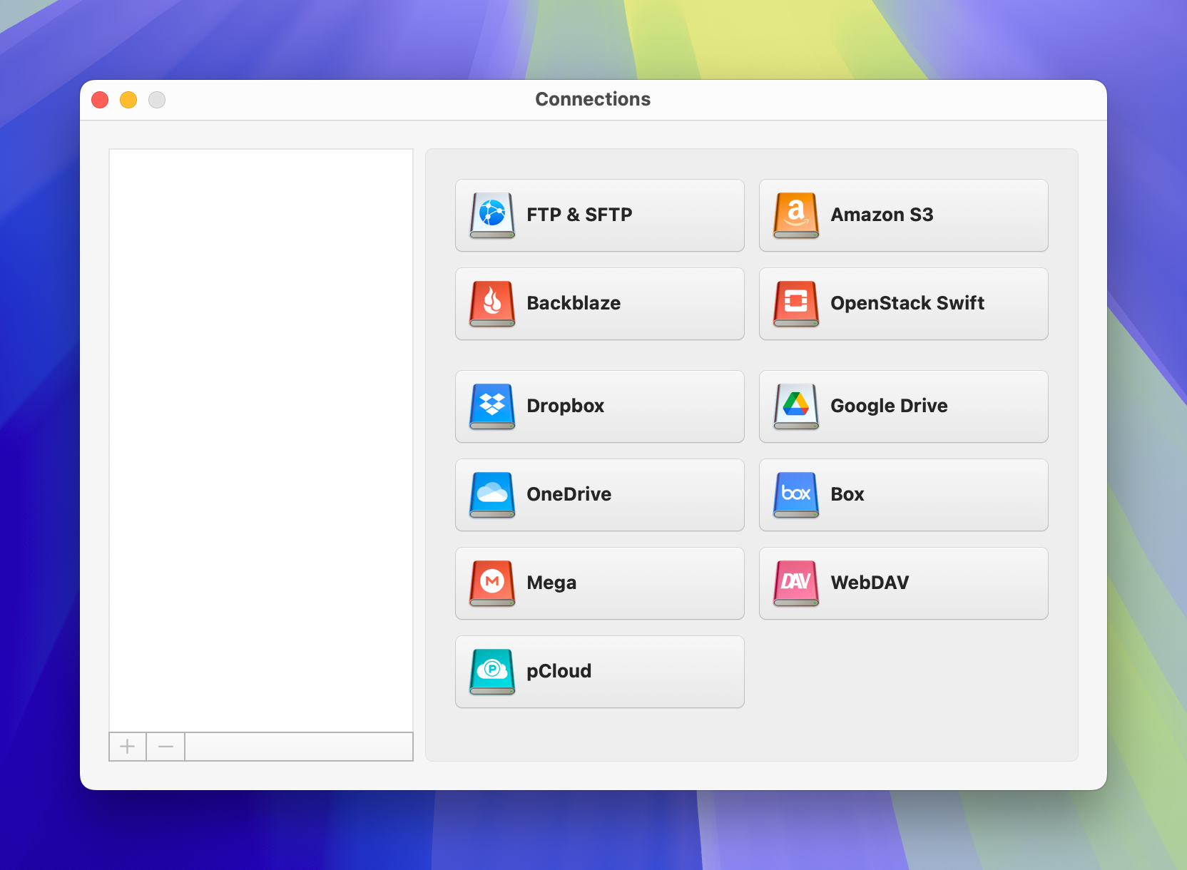Image resolution: width=1187 pixels, height=870 pixels.
Task: Open the Google Drive connection label
Action: click(x=889, y=406)
